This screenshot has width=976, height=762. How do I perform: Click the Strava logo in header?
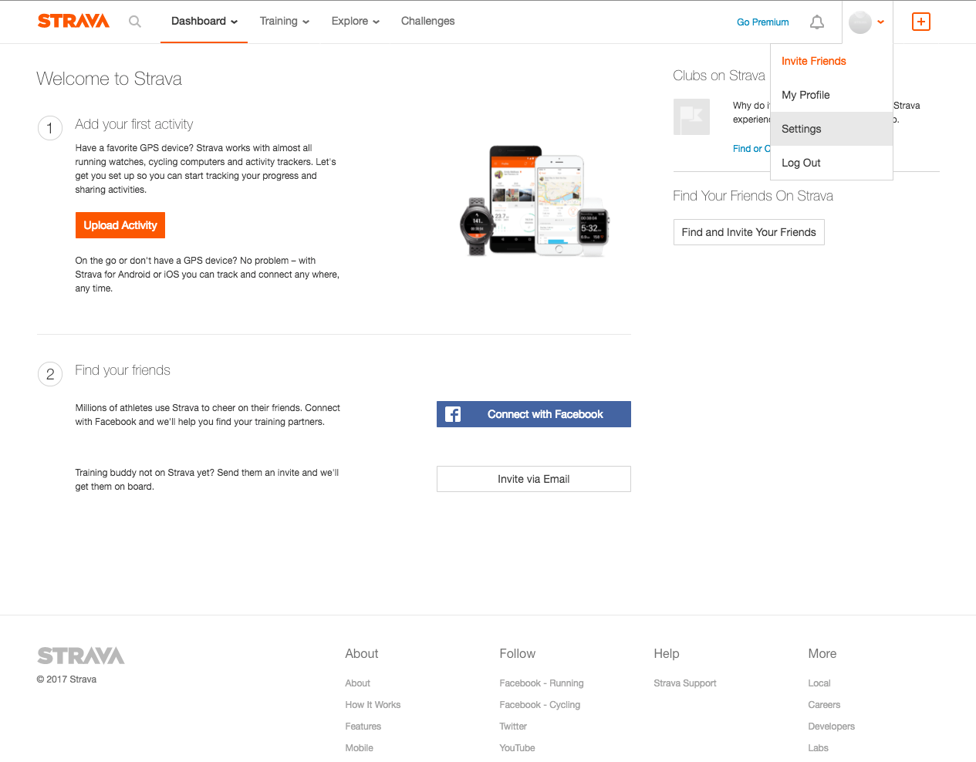tap(73, 21)
